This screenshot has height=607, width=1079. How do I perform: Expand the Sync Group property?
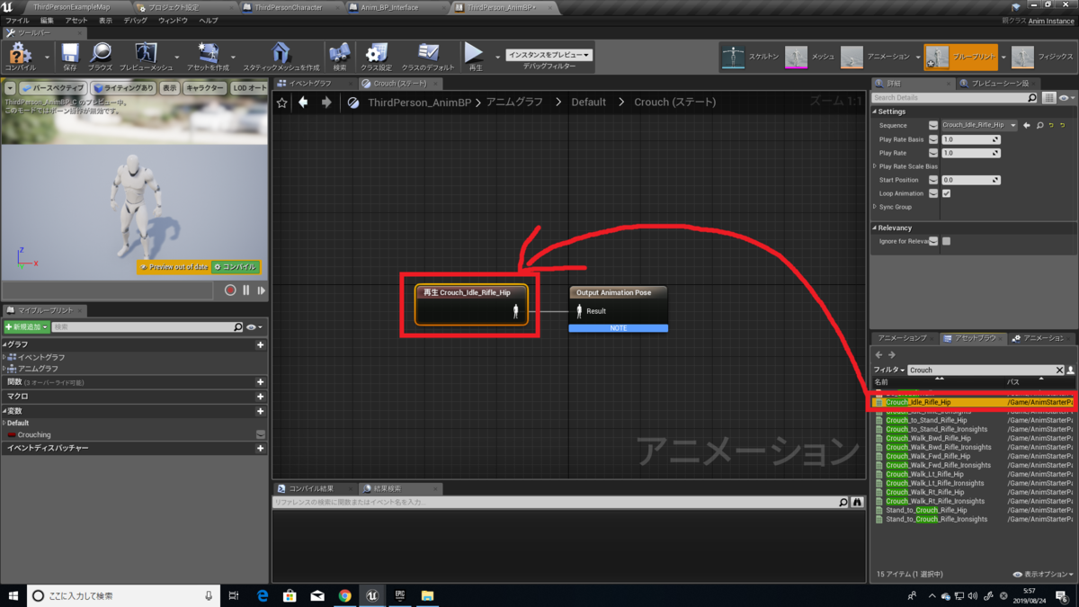pyautogui.click(x=875, y=207)
